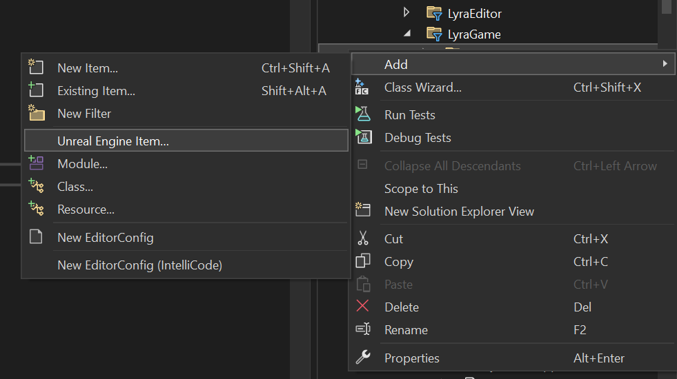Click the New Item icon
Screen dimensions: 677x379
tap(36, 68)
